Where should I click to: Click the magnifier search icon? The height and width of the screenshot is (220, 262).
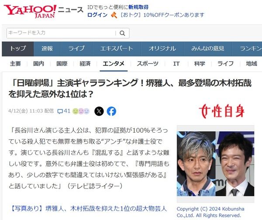pyautogui.click(x=122, y=33)
